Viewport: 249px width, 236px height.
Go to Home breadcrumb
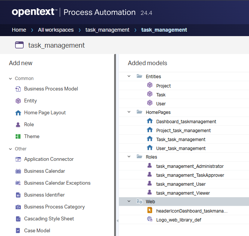[x=19, y=30]
